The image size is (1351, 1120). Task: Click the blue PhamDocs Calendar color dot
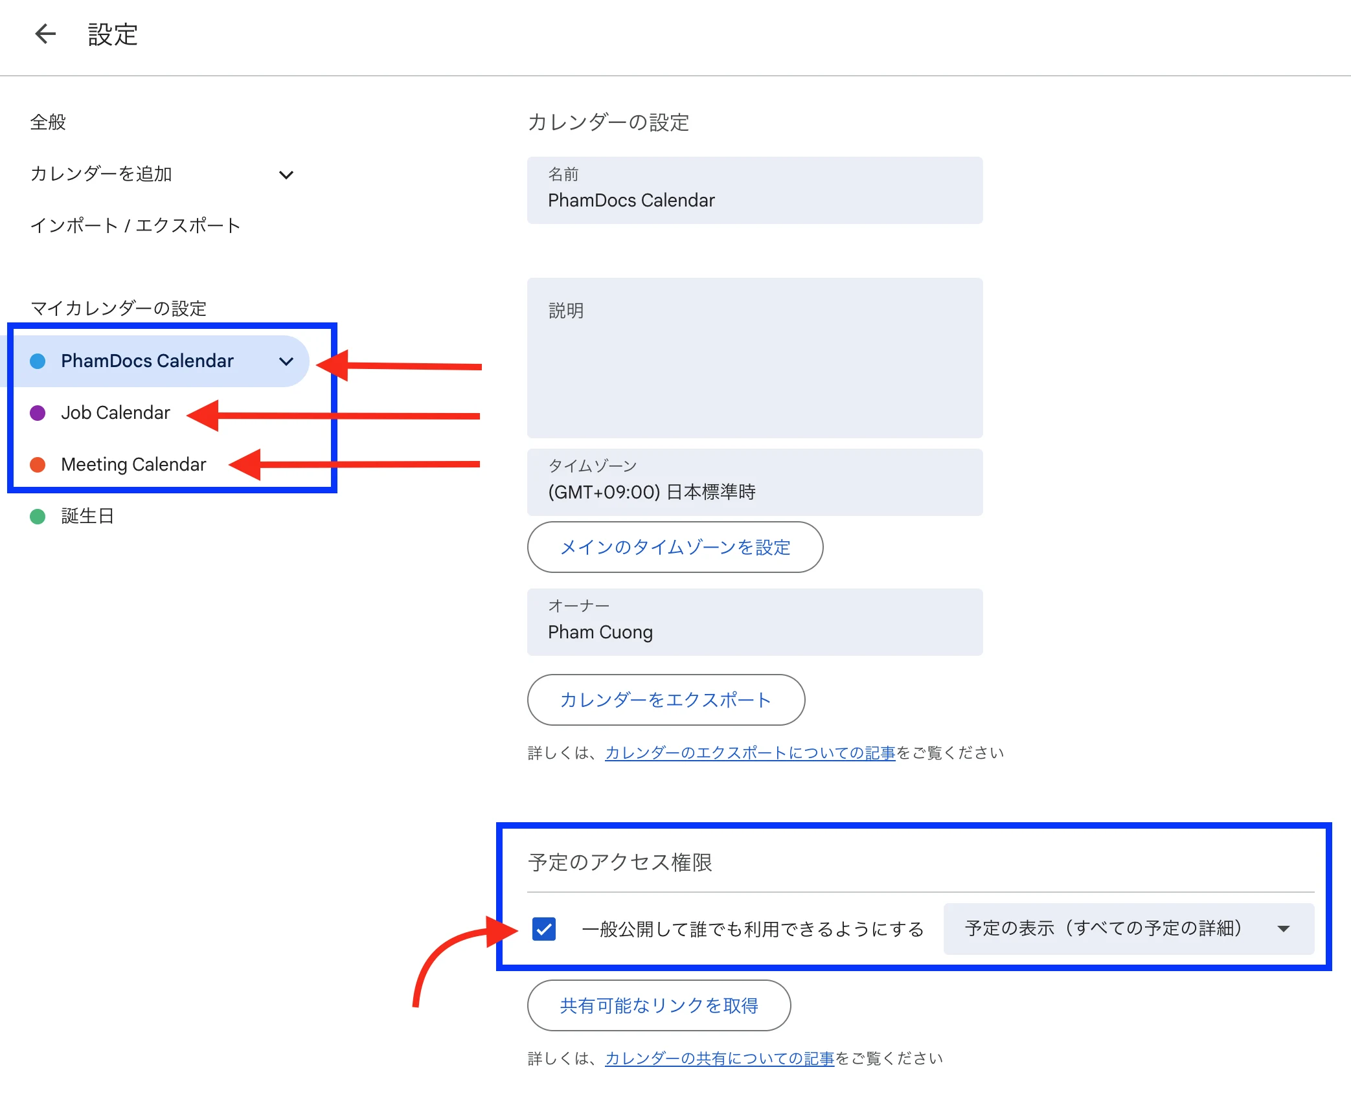[x=38, y=361]
